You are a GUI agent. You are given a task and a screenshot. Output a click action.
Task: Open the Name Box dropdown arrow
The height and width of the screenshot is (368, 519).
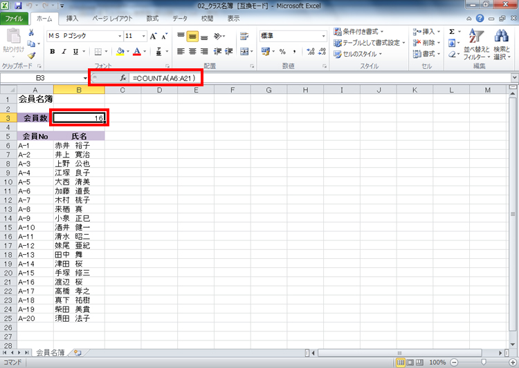click(x=85, y=78)
